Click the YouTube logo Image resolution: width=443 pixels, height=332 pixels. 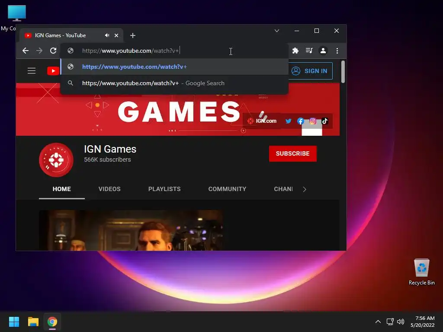tap(53, 70)
